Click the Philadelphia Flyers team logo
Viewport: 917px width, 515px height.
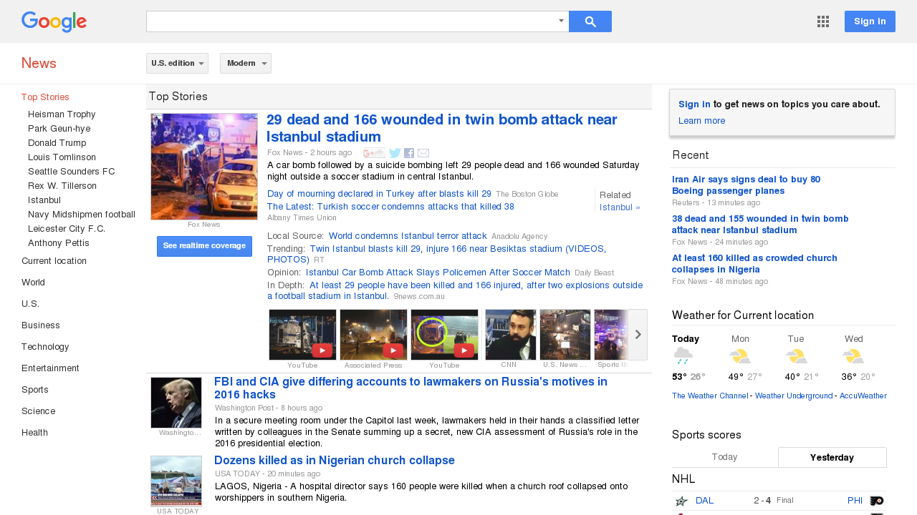point(876,501)
